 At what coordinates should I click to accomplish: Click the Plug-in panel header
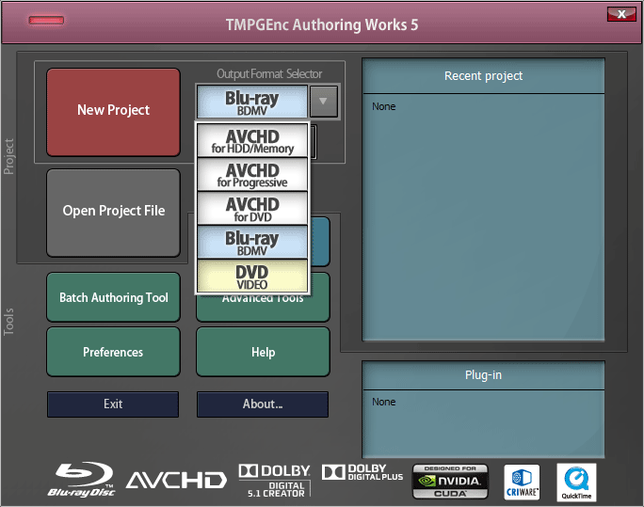(483, 375)
